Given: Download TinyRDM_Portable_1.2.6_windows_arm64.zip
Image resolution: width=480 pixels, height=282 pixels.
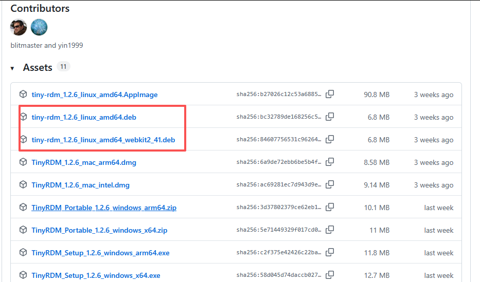Looking at the screenshot, I should [104, 208].
